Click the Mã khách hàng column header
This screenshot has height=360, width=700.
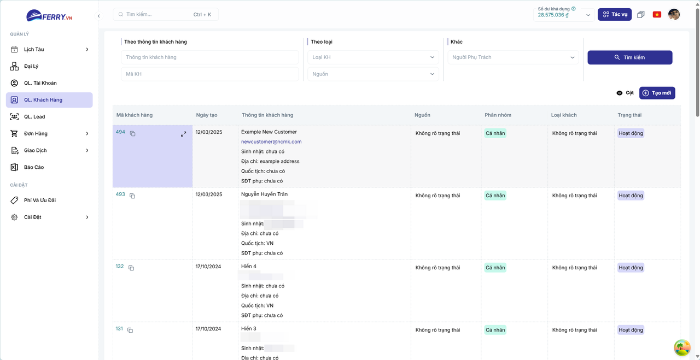135,115
